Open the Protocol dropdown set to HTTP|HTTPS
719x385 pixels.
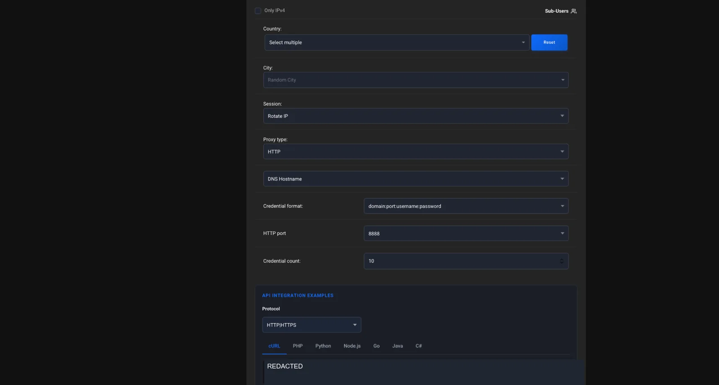pos(311,325)
